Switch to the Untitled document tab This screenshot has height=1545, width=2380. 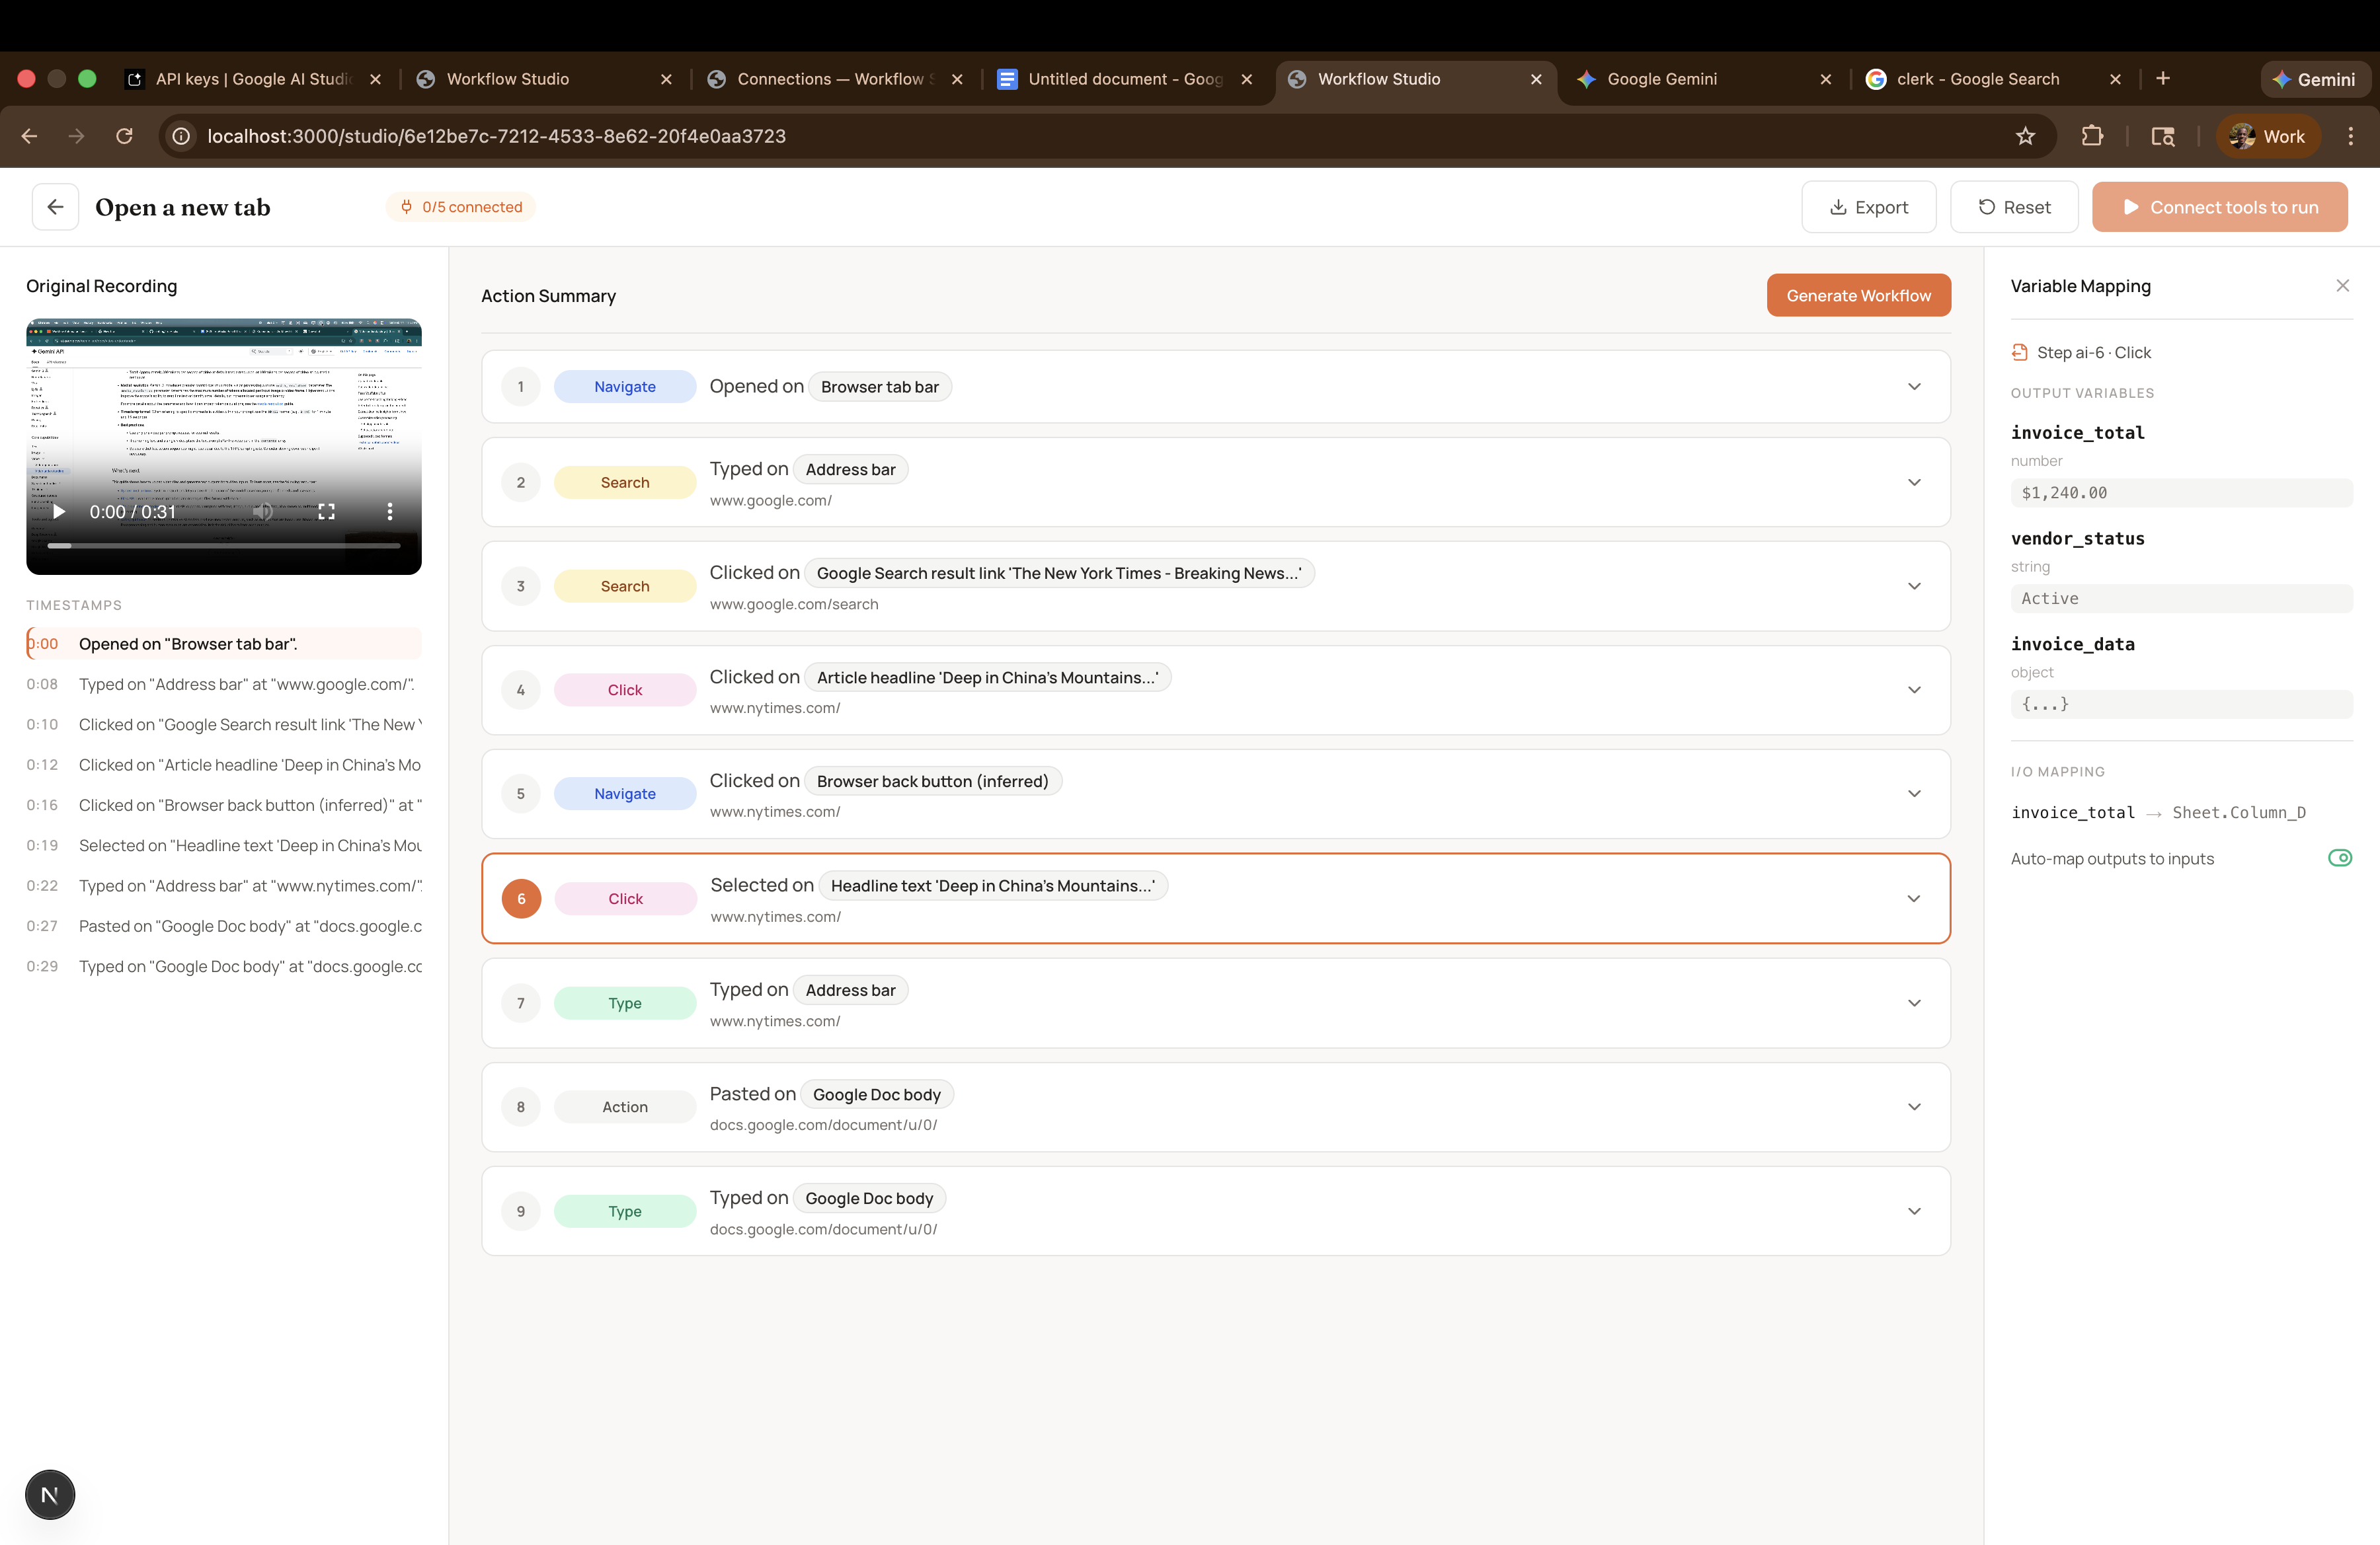tap(1124, 79)
